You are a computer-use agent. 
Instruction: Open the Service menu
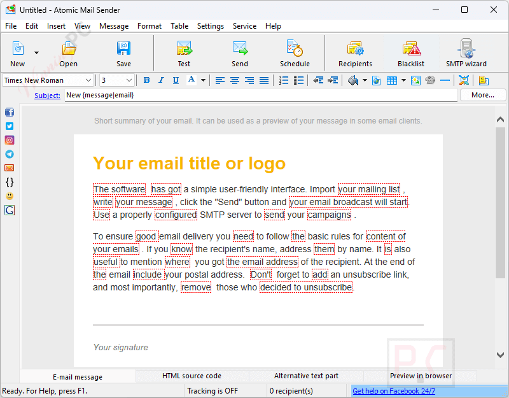tap(244, 26)
